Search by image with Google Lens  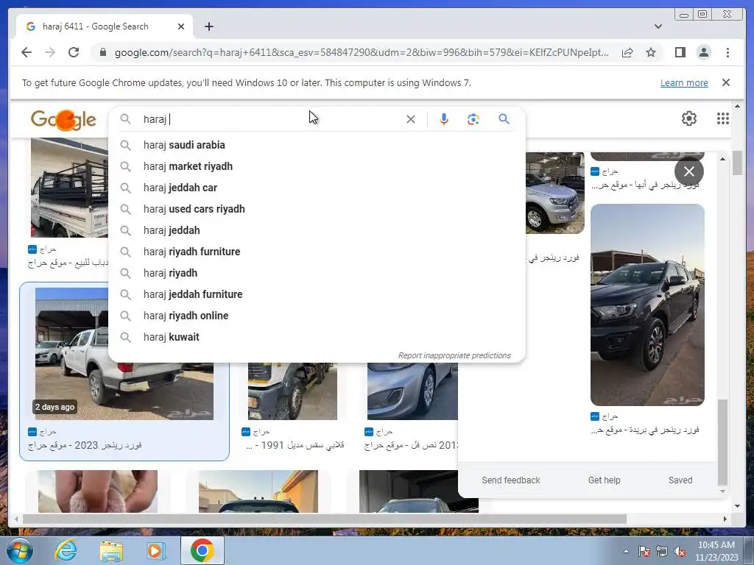473,119
